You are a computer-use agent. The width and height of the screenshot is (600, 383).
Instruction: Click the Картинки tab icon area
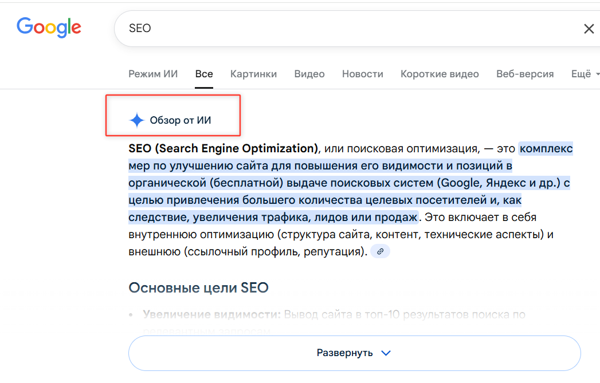(253, 74)
